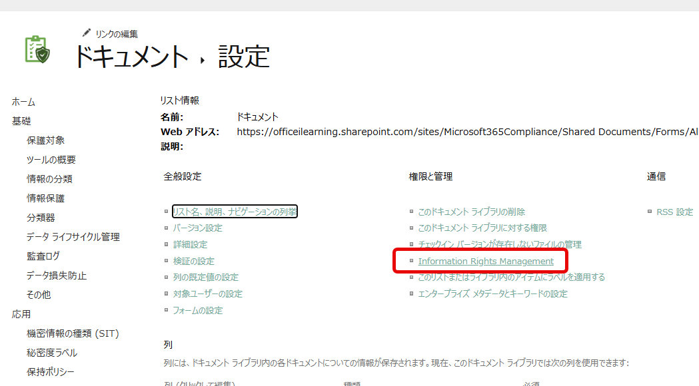Open Information Rights Management settings
This screenshot has height=386, width=699.
coord(485,262)
